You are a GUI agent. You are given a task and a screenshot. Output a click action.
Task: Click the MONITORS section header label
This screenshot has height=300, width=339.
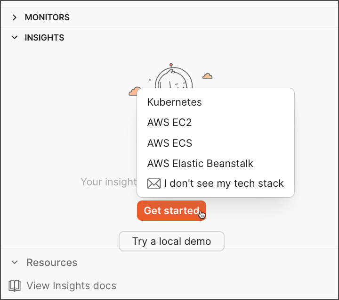47,17
